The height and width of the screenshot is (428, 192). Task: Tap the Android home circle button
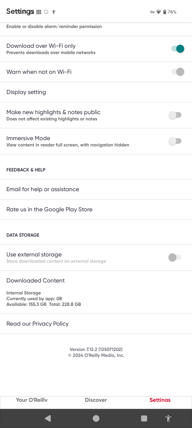[96, 418]
